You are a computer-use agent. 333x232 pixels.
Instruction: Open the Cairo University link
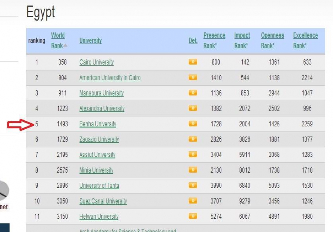pos(97,62)
